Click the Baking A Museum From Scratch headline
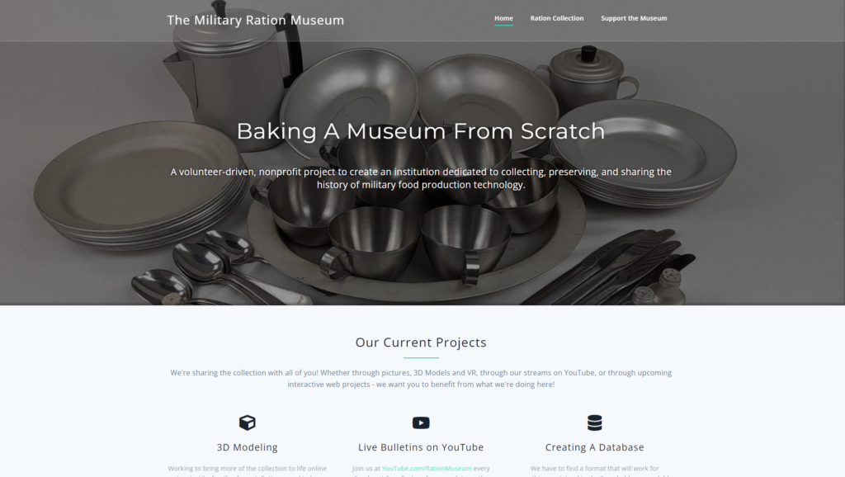Image resolution: width=845 pixels, height=477 pixels. [421, 131]
